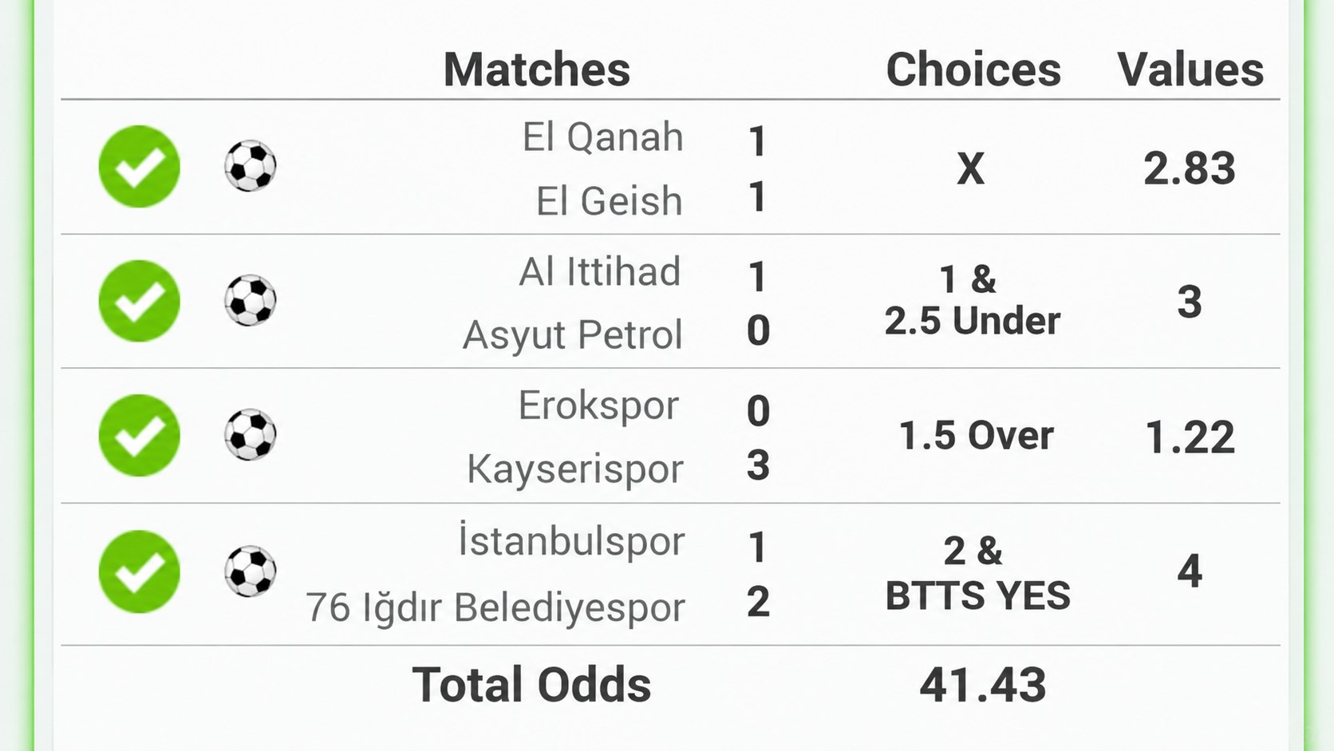The height and width of the screenshot is (751, 1334).
Task: Tap the soccer ball icon beside El Qanah
Action: 251,166
